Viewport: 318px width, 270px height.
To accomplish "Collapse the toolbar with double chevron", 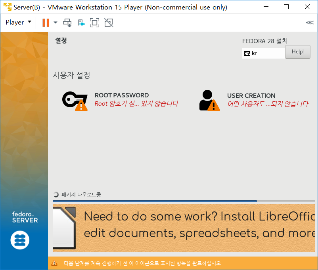I will [310, 23].
